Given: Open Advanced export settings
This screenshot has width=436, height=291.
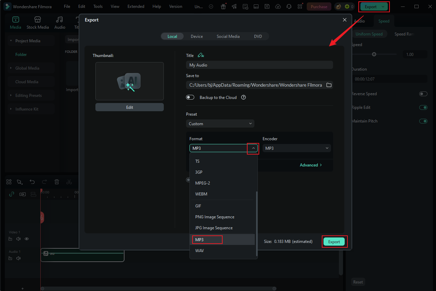Looking at the screenshot, I should pos(311,165).
